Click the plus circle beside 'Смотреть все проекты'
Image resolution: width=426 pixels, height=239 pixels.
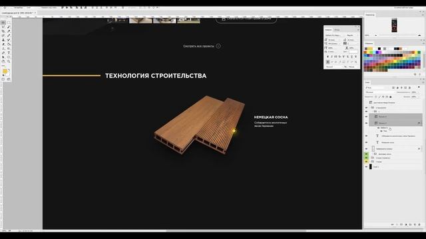[218, 46]
